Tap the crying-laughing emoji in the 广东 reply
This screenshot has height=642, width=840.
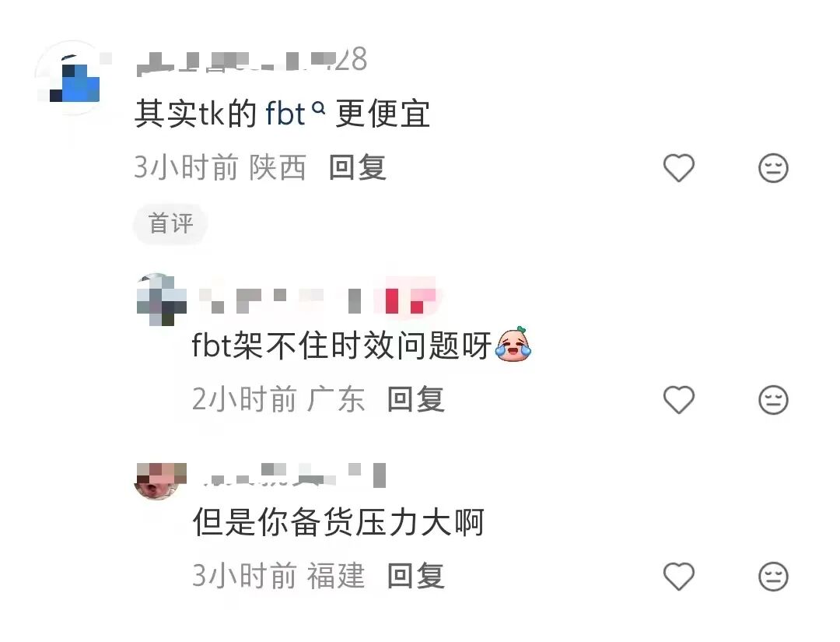(x=513, y=344)
